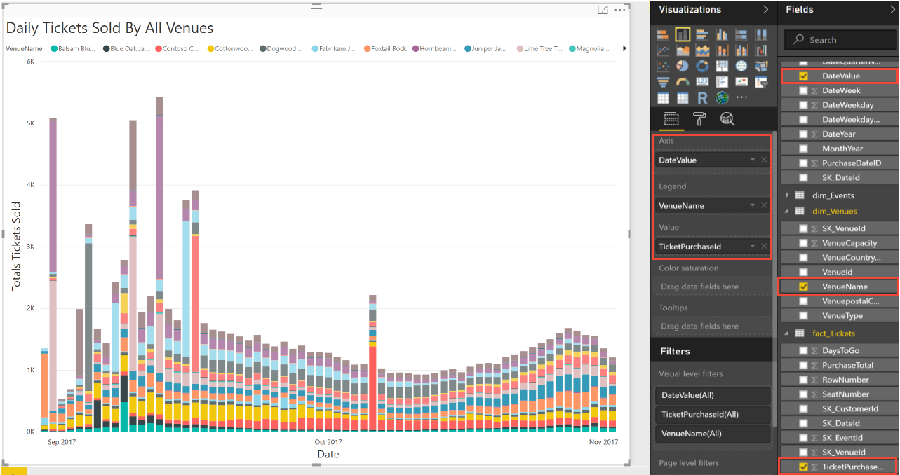Collapse the dim_Venues table

point(788,211)
